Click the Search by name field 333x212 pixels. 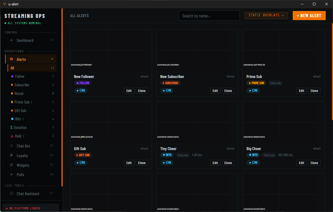click(209, 16)
